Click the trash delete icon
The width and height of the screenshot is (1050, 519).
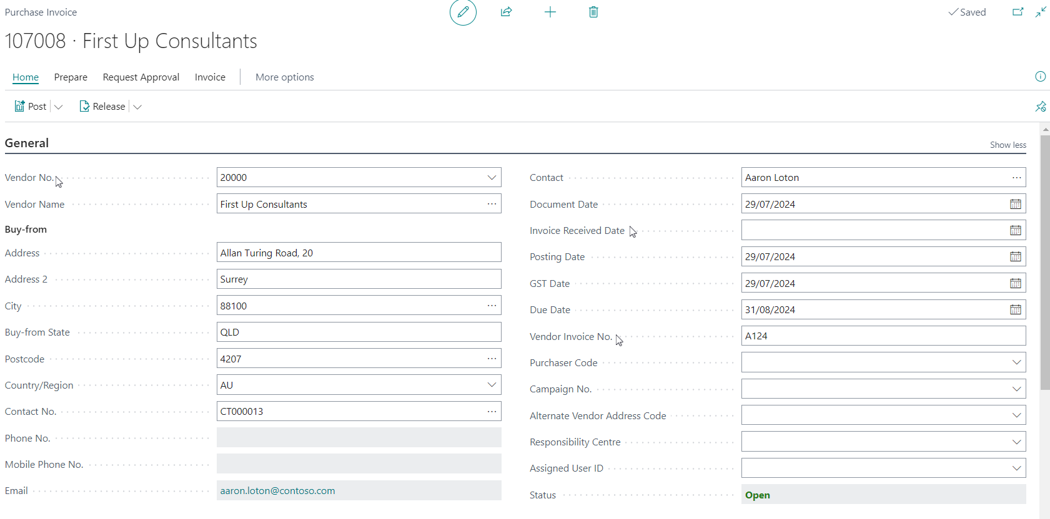point(593,12)
